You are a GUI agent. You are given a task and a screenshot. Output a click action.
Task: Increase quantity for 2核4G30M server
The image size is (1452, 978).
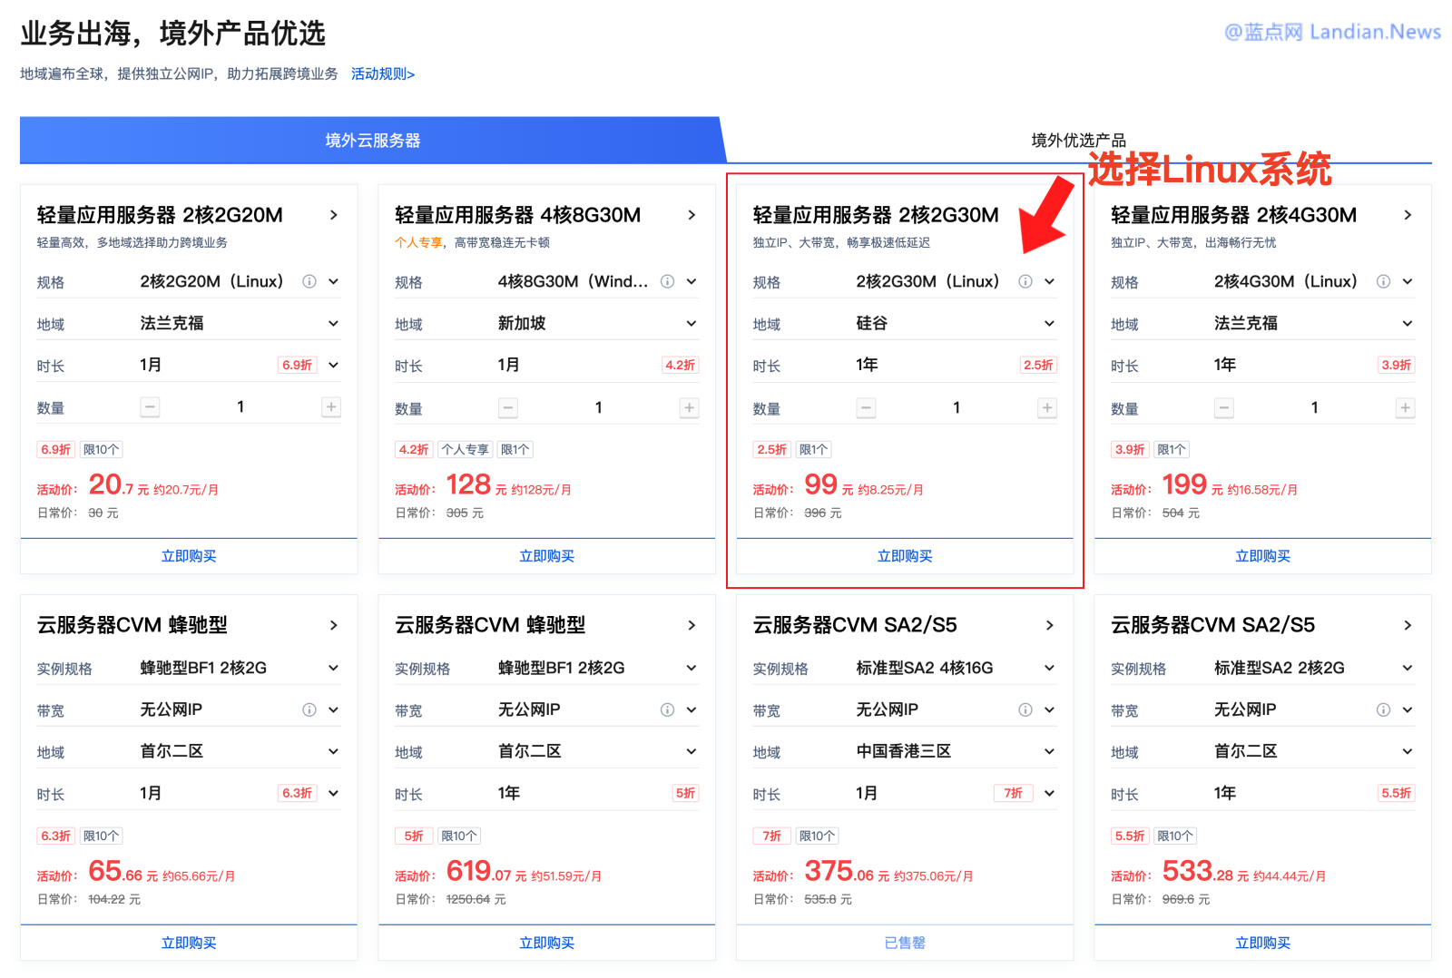pyautogui.click(x=1405, y=408)
